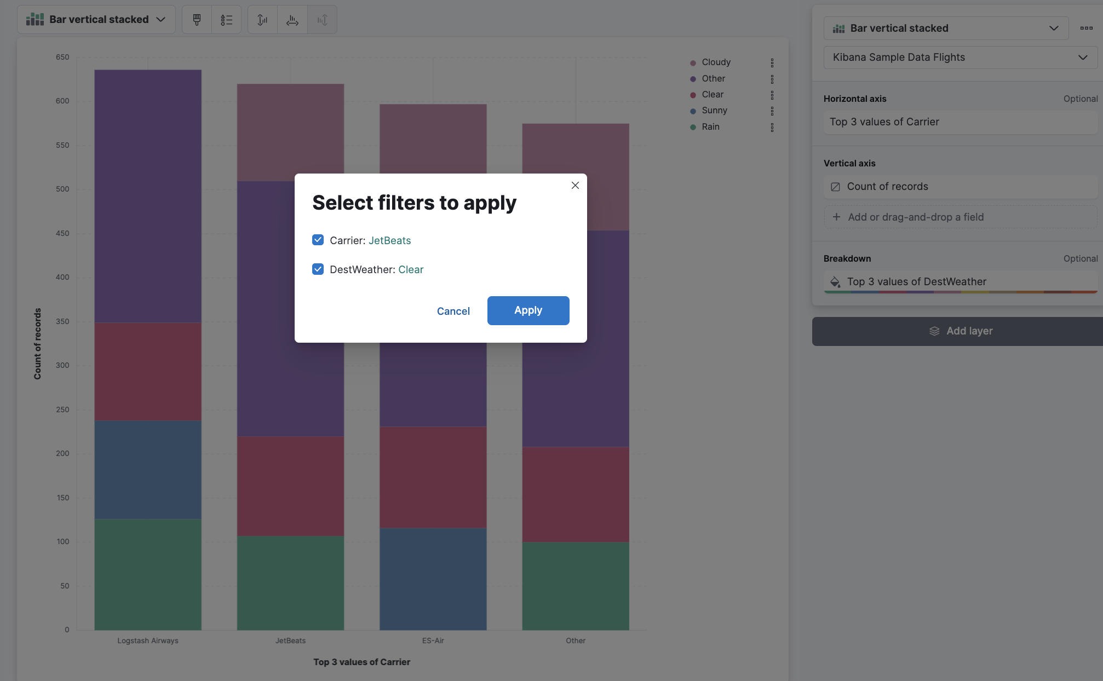
Task: Apply the selected filters
Action: click(527, 310)
